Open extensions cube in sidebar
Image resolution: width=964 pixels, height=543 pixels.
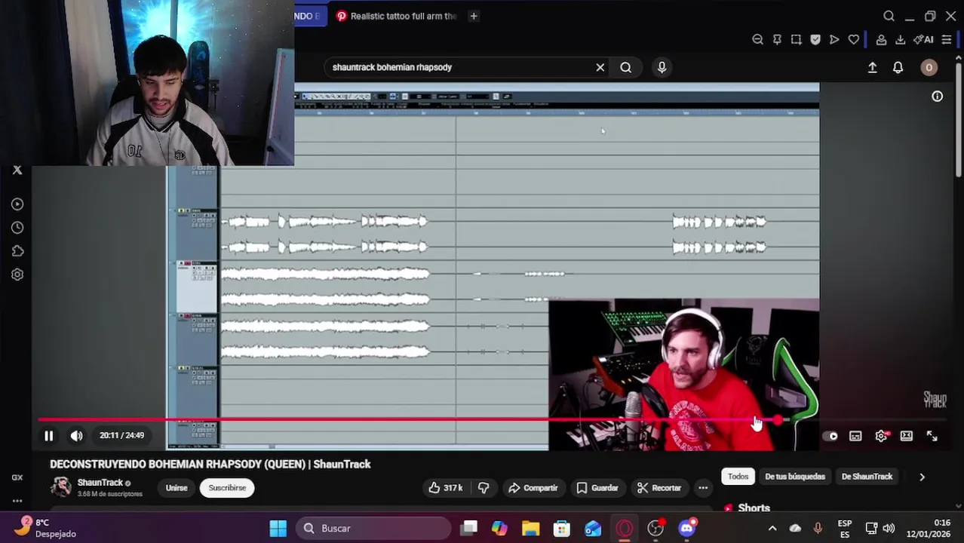click(x=17, y=251)
